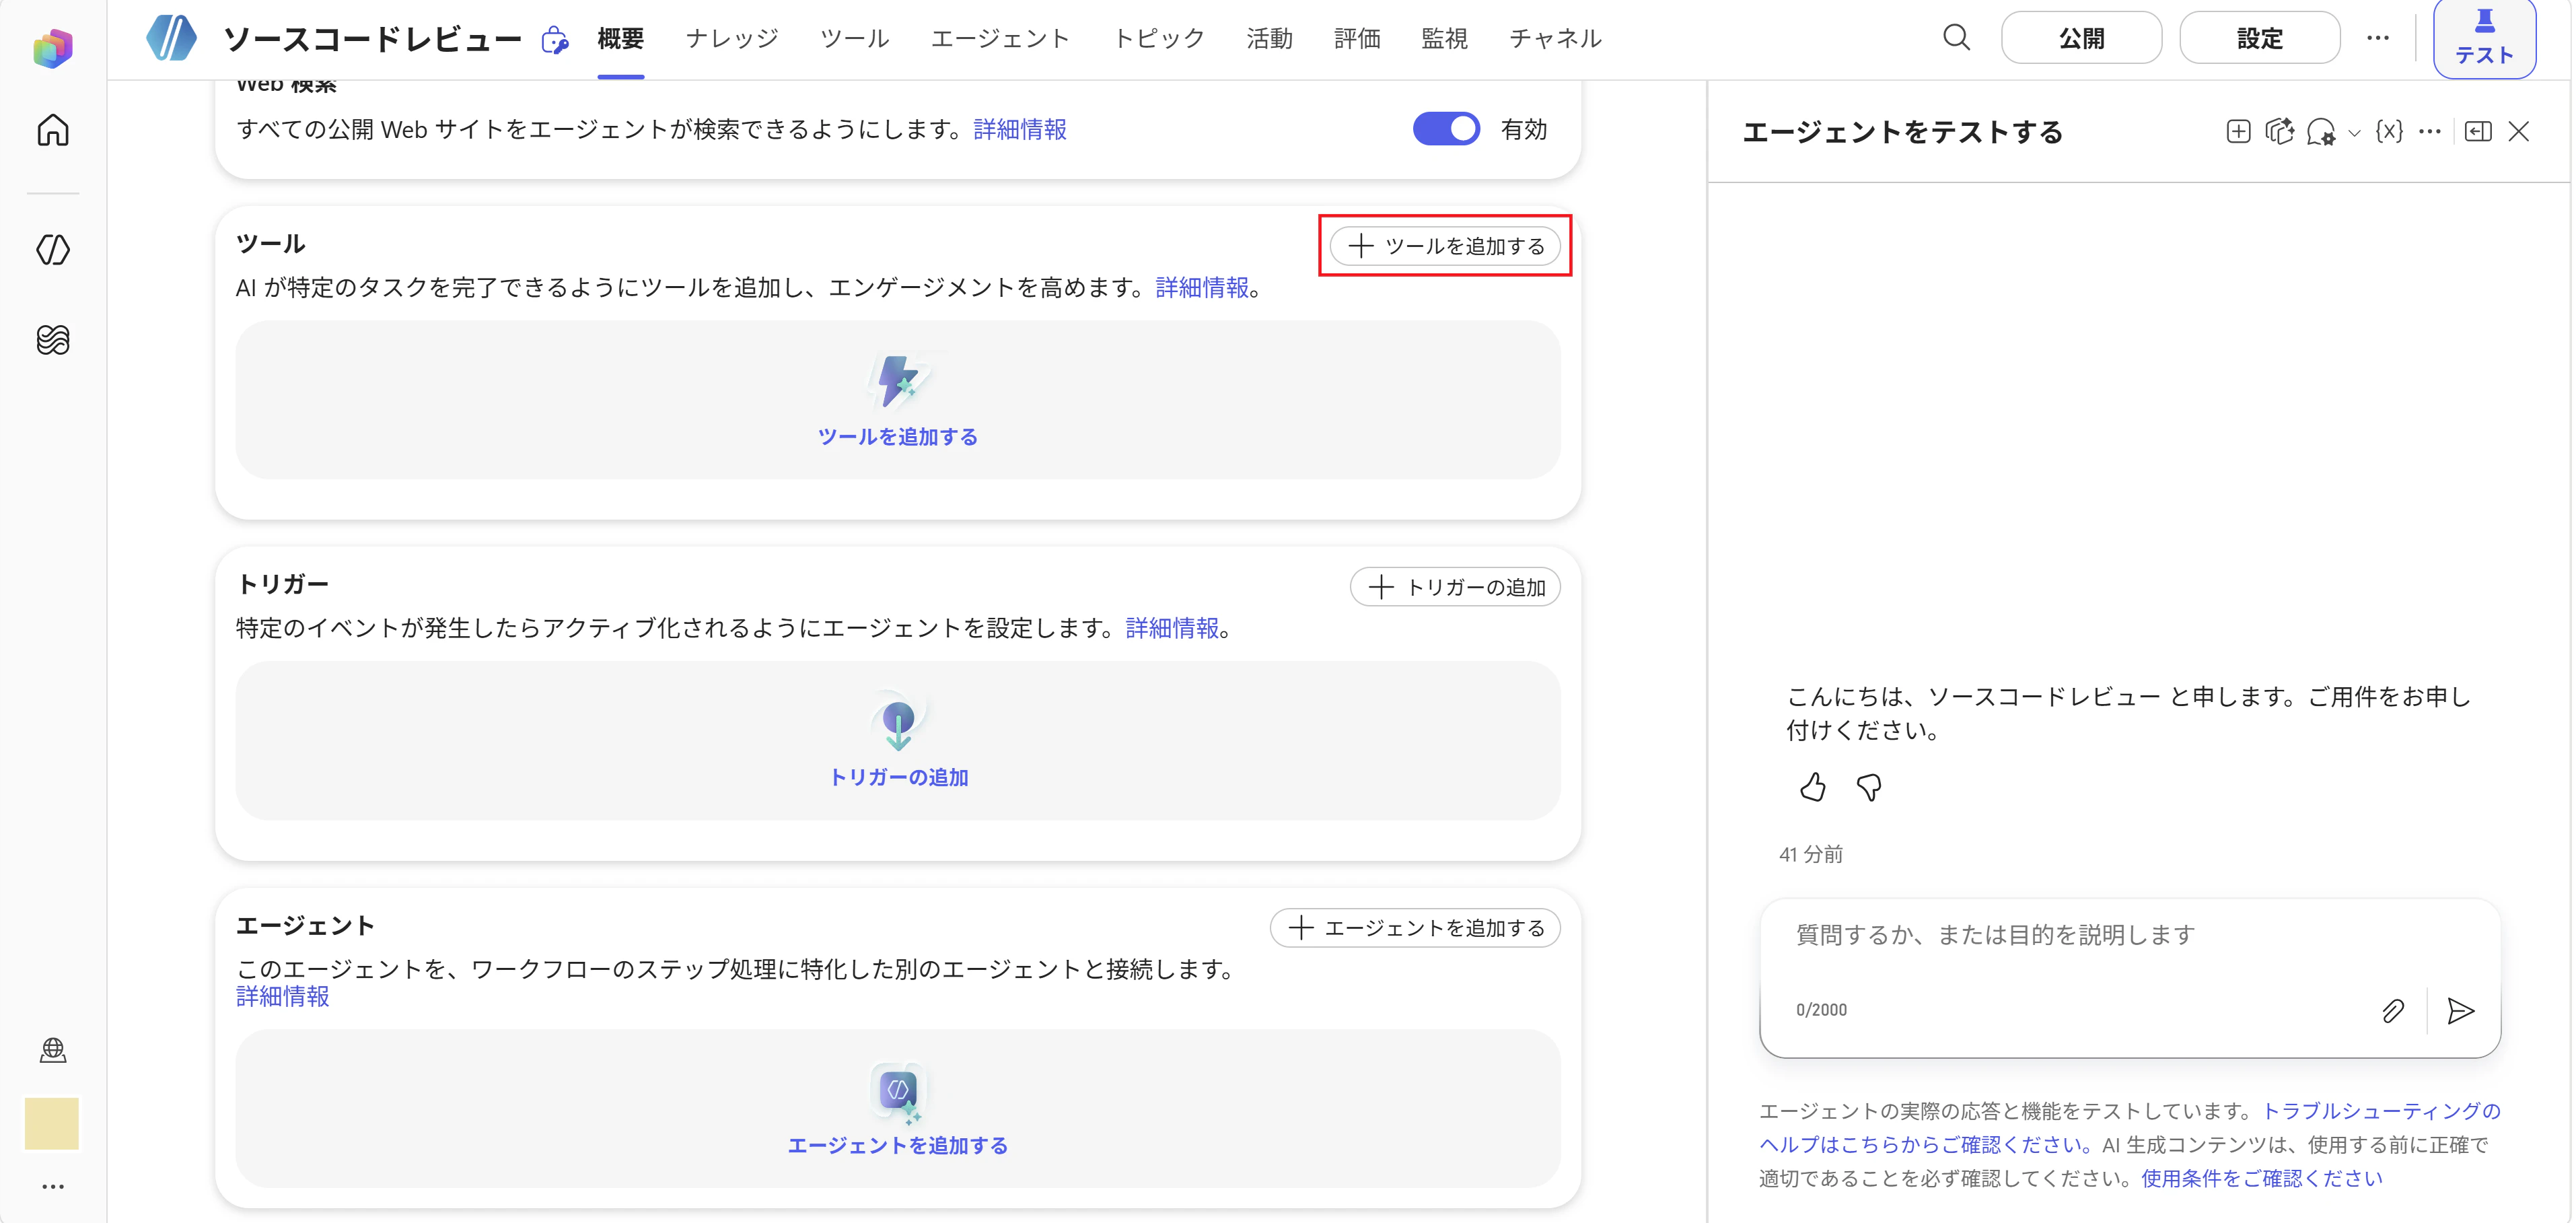Open the test pane more options ellipsis

2430,131
